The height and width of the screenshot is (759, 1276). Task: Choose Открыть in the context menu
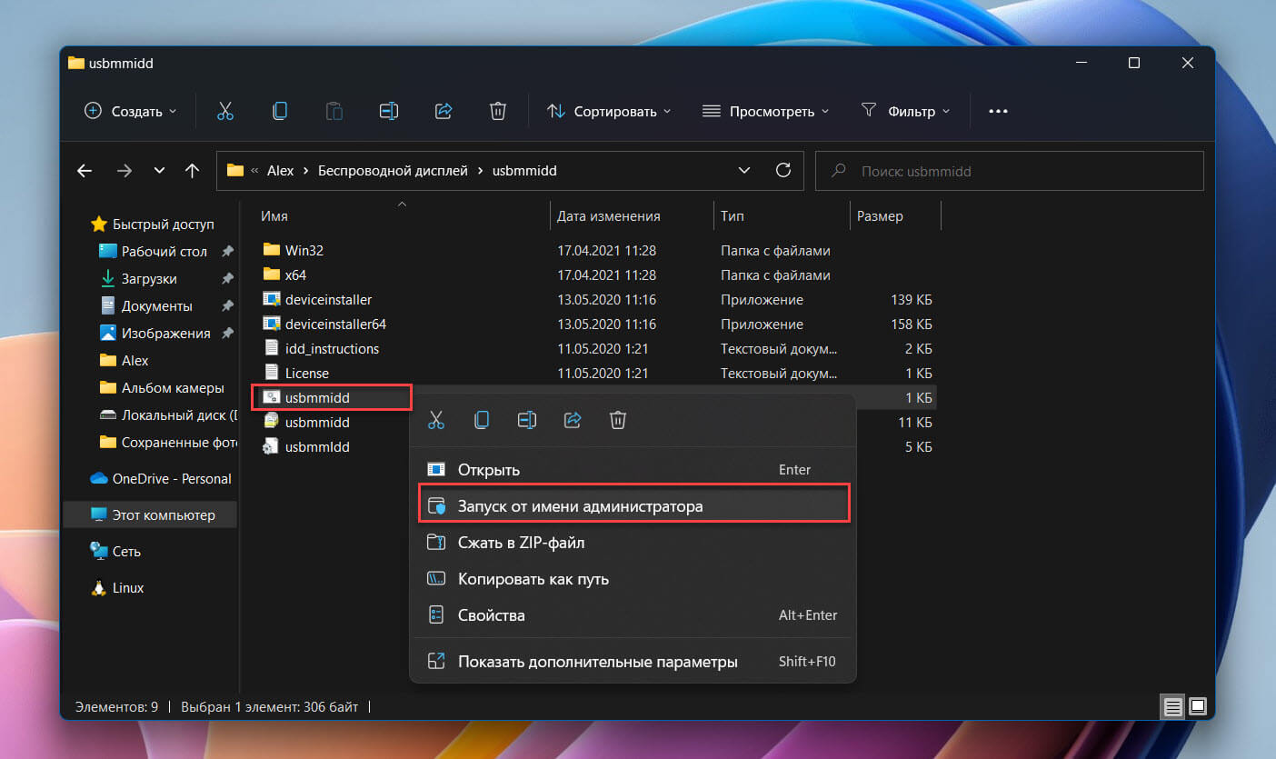click(633, 470)
